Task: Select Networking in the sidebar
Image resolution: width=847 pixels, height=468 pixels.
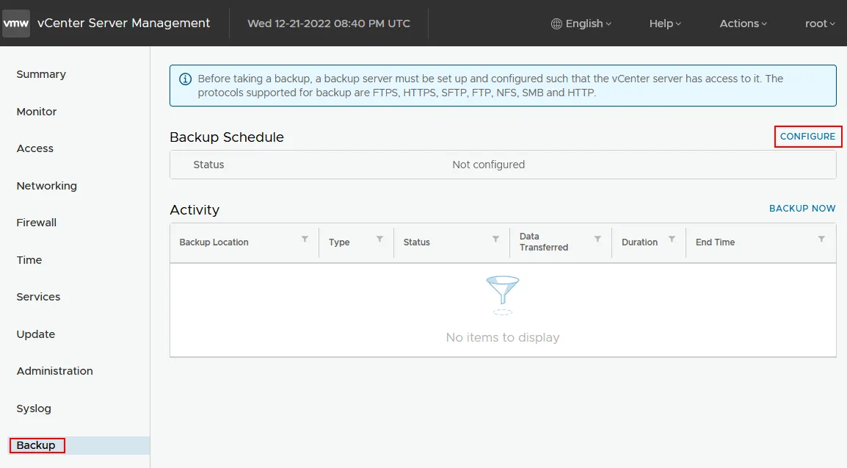Action: point(46,186)
